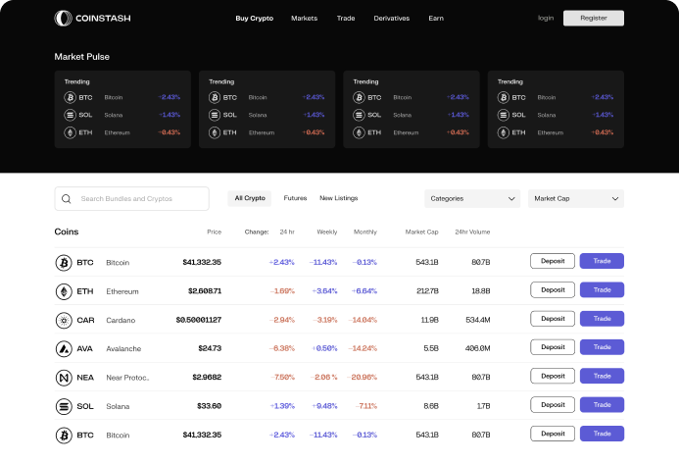Click Trade for Cardano

pyautogui.click(x=602, y=319)
